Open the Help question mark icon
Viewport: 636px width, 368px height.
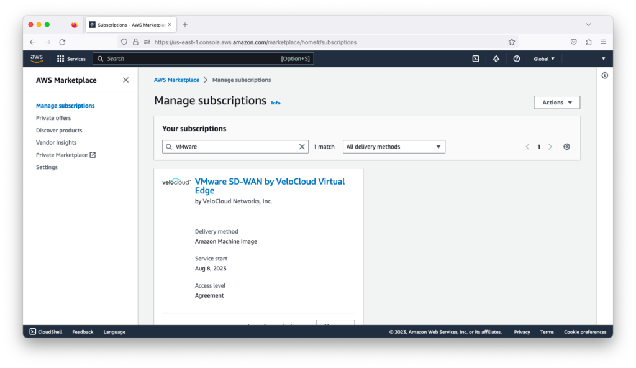tap(516, 58)
